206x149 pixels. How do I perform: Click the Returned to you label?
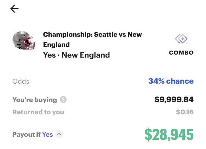38,112
